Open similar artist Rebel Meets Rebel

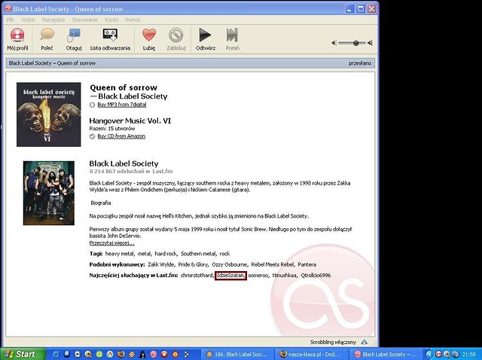273,264
